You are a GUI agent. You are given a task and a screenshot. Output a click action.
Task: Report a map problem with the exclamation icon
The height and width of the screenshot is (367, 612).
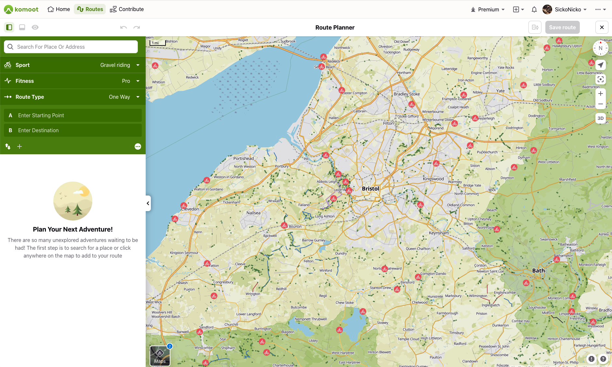click(x=592, y=359)
